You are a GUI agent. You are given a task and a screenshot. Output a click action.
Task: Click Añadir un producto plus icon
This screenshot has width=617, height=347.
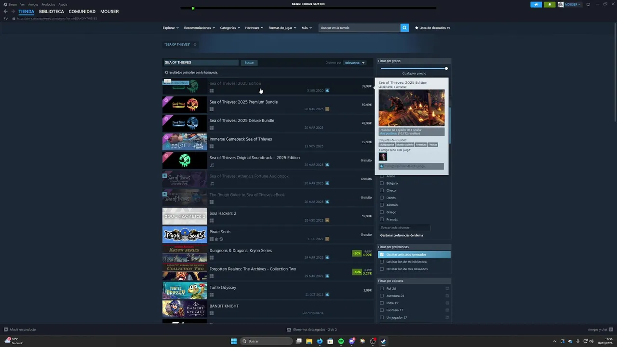(x=6, y=329)
